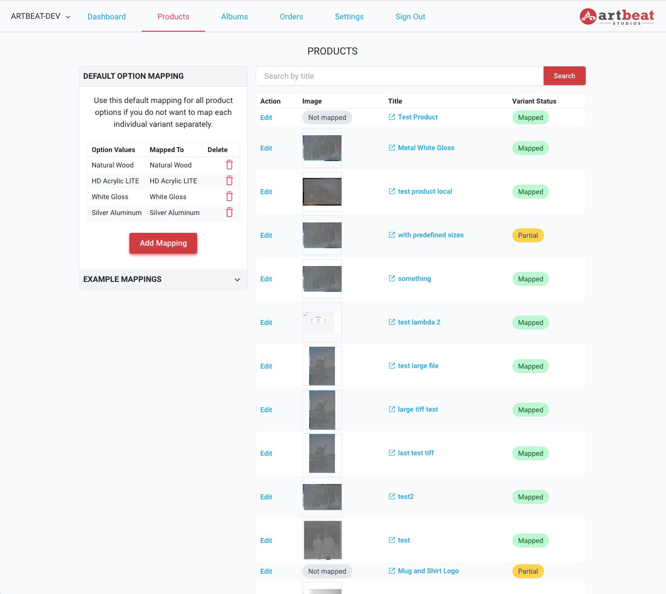The width and height of the screenshot is (666, 594).
Task: Click the Variant Status column header
Action: [x=534, y=101]
